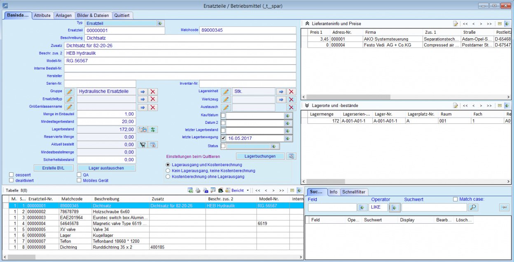
Task: Collapse the Lagerorte und -bestände panel
Action: point(307,106)
